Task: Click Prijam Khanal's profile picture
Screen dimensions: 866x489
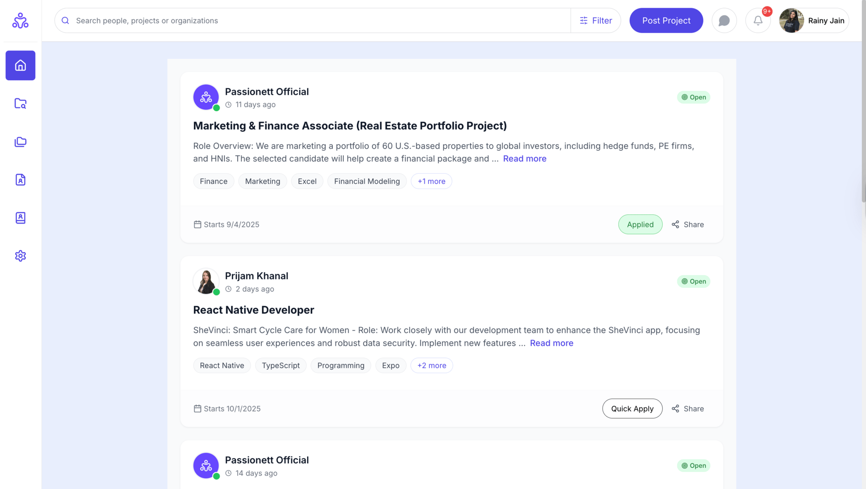Action: click(x=206, y=281)
